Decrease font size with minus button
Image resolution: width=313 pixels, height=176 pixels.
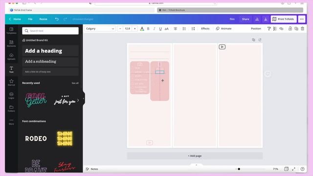pyautogui.click(x=120, y=29)
